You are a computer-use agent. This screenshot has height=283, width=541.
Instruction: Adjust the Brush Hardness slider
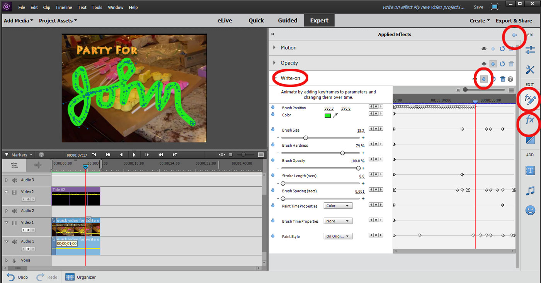342,153
